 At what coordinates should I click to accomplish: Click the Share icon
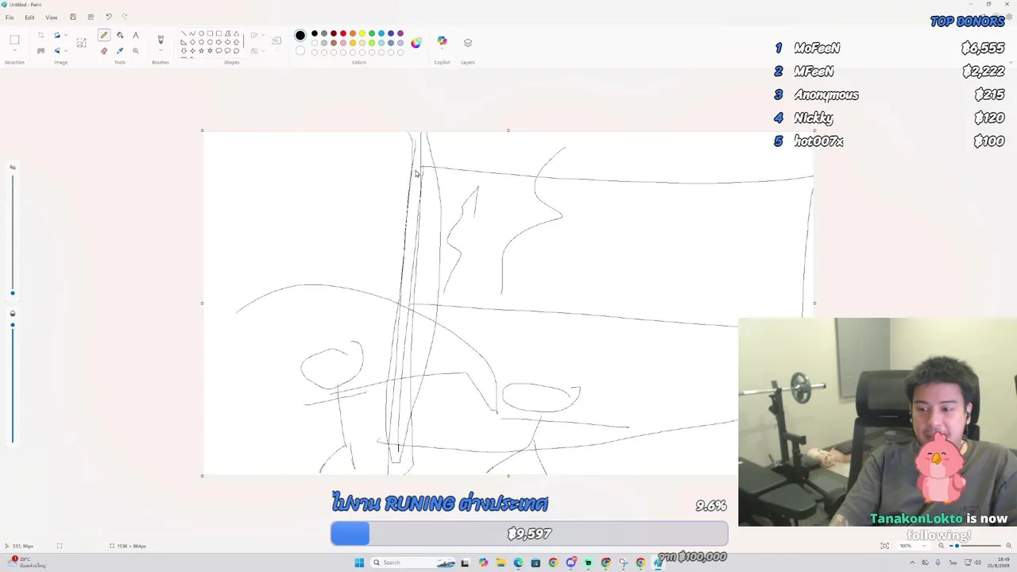(91, 17)
